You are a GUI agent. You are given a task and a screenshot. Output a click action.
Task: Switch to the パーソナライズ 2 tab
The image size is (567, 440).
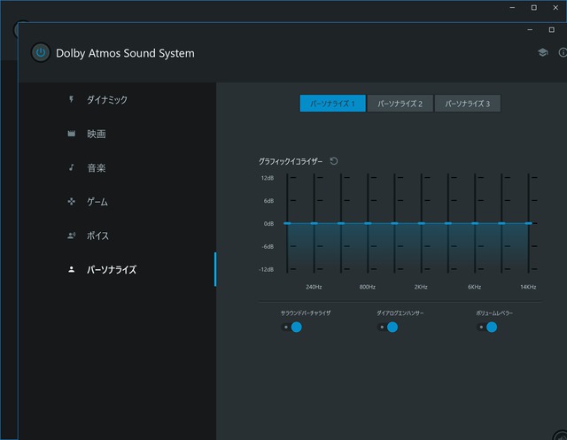pos(400,104)
